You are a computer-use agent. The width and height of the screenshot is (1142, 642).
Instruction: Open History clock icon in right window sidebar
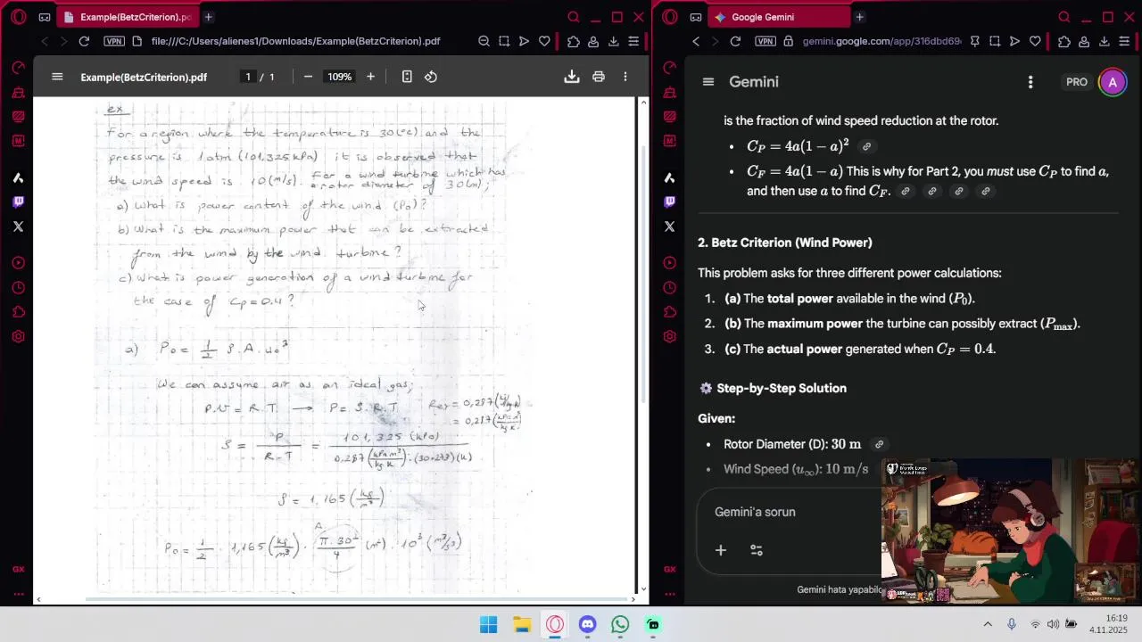[x=670, y=288]
